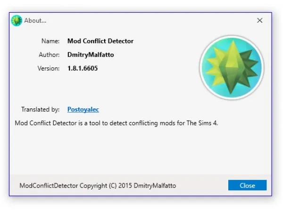The height and width of the screenshot is (212, 283).
Task: Open the Postoyalec translator link
Action: click(x=83, y=109)
